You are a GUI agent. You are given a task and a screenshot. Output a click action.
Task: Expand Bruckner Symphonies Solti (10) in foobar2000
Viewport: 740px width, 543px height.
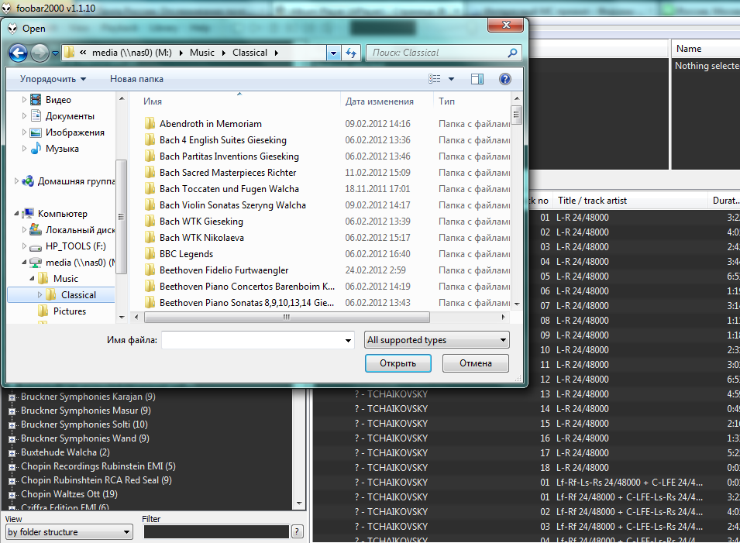click(12, 425)
